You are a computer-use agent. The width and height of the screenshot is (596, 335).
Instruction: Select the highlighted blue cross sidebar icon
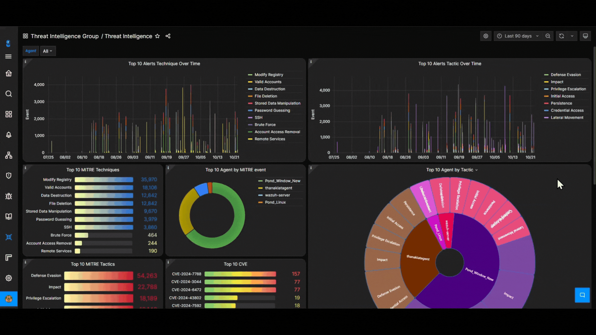pyautogui.click(x=9, y=237)
